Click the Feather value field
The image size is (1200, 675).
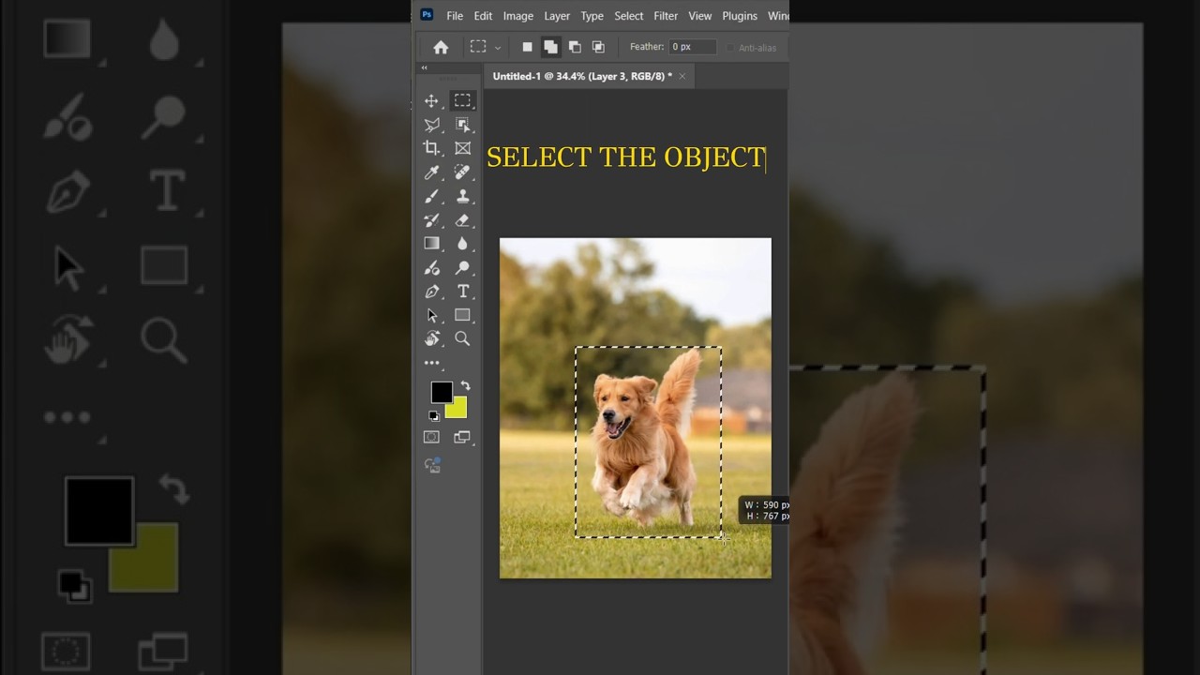point(692,47)
